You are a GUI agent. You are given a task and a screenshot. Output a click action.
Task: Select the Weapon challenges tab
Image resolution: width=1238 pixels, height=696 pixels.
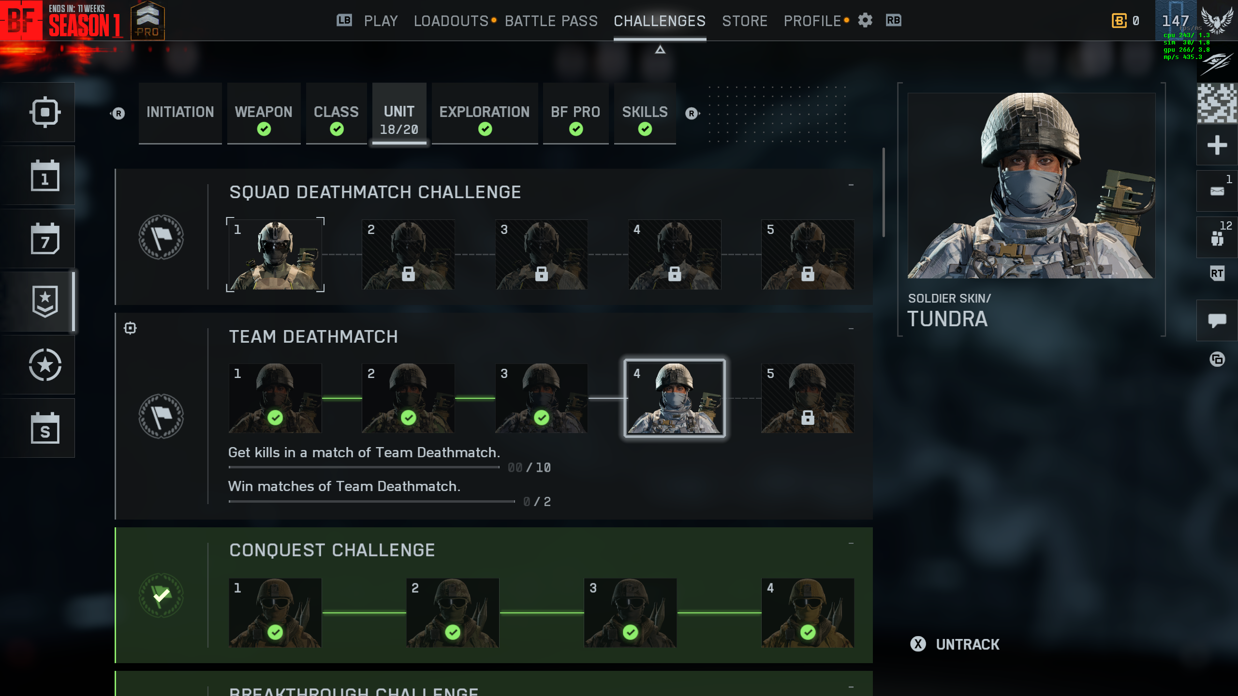point(264,114)
